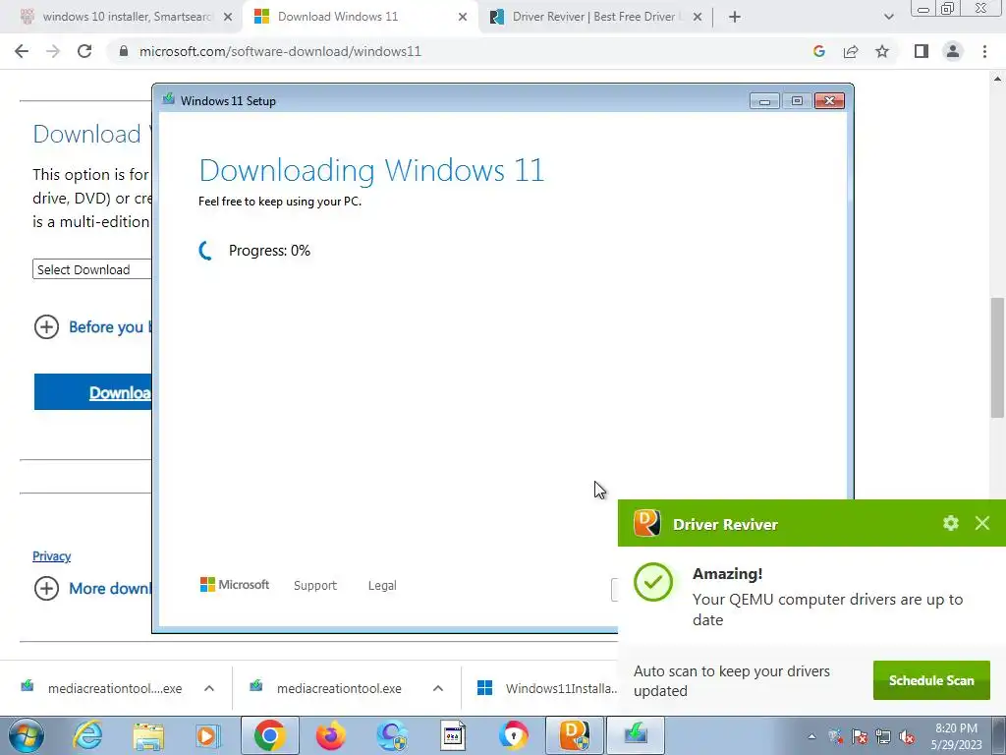Close the Driver Reviver browser tab
Viewport: 1006px width, 755px height.
click(x=698, y=17)
